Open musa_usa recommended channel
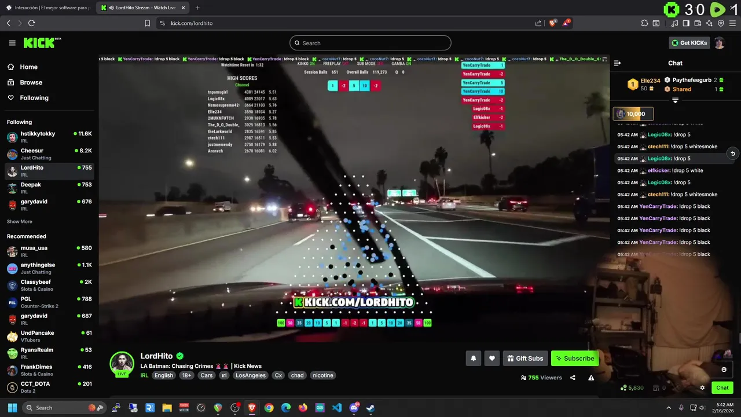 (49, 251)
